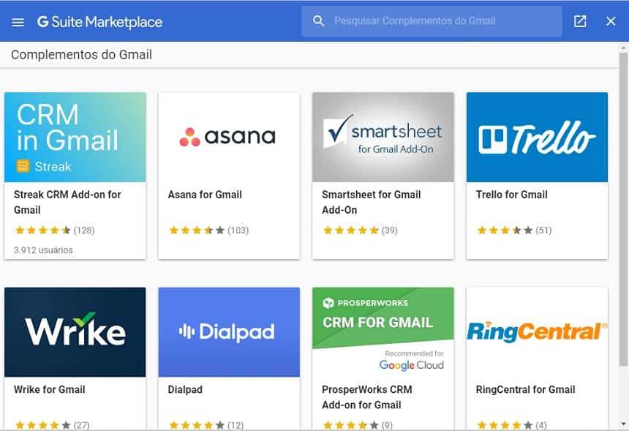This screenshot has height=431, width=629.
Task: Click the vertical scrollbar thumb
Action: click(623, 209)
